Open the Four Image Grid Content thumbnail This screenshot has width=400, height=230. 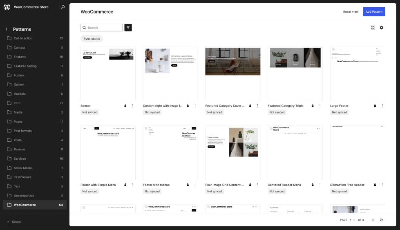tap(232, 152)
